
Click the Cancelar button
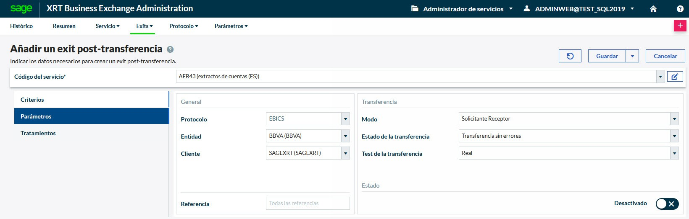pyautogui.click(x=665, y=56)
